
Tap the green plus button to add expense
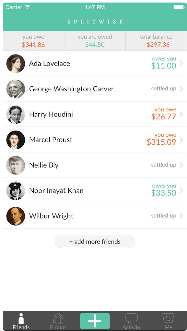[x=94, y=321]
